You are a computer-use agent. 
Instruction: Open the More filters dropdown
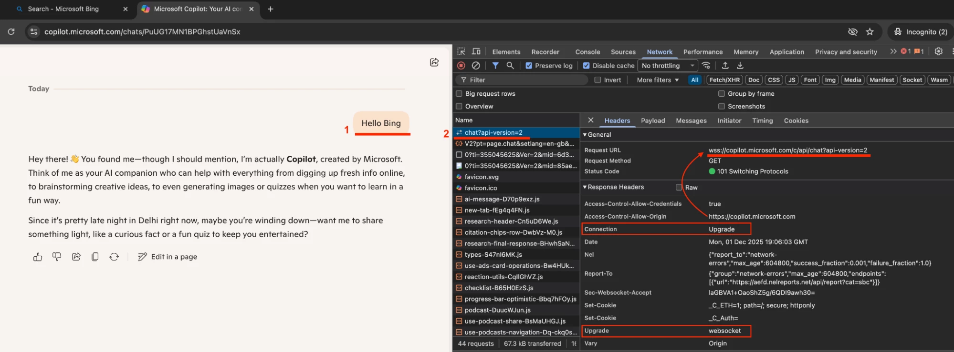[x=658, y=80]
